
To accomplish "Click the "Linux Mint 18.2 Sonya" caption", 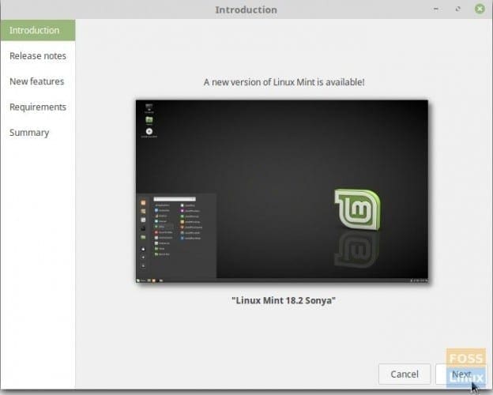I will click(x=284, y=300).
